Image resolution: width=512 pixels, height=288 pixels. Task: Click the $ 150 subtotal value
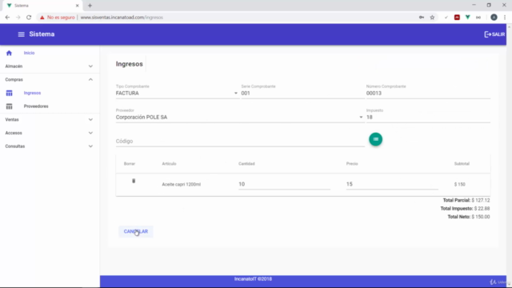coord(459,185)
